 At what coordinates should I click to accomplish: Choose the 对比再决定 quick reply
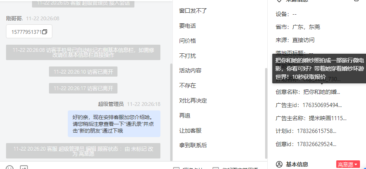(x=193, y=101)
